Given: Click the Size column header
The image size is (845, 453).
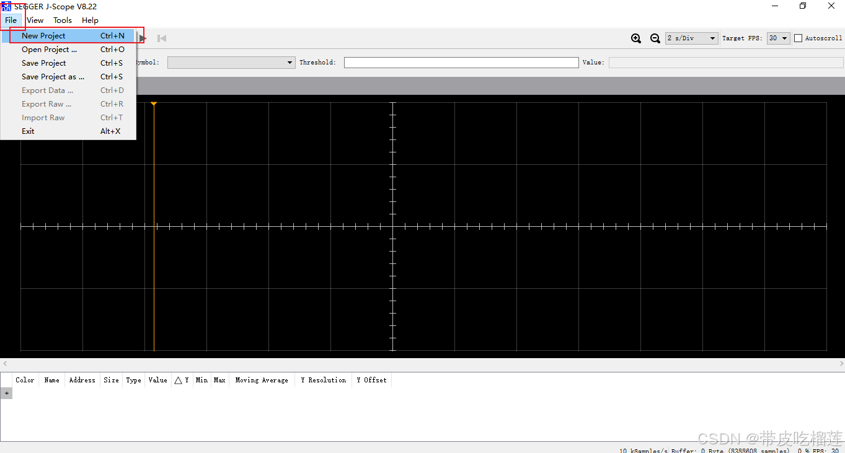Looking at the screenshot, I should (111, 380).
